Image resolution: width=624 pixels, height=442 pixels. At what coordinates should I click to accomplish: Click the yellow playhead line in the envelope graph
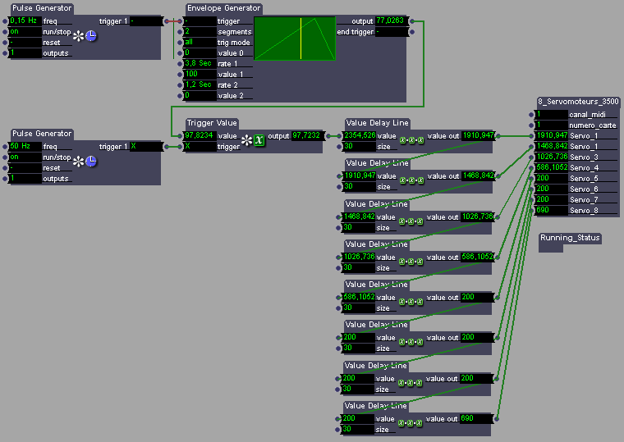click(301, 39)
